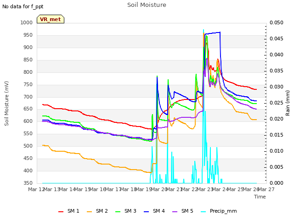Toggle SM 1 series in legend
Screen dimensions: 294x220
[69, 211]
